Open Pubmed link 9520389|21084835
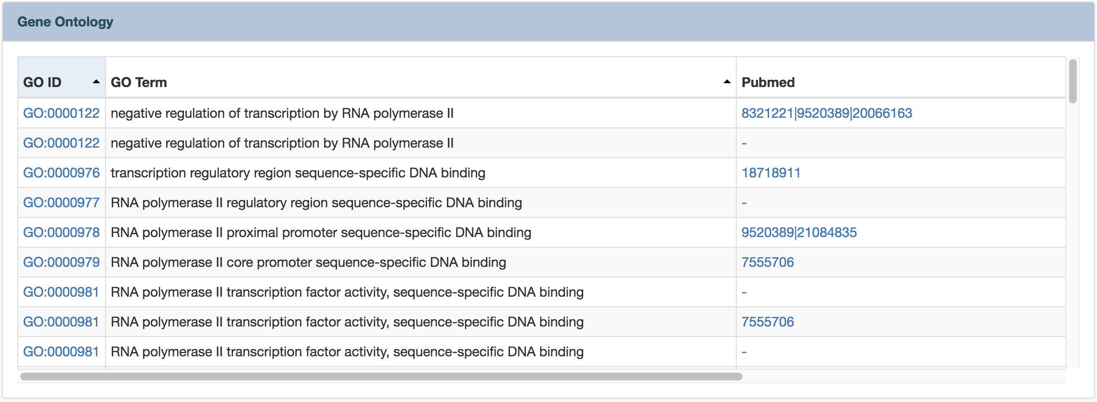The width and height of the screenshot is (1097, 402). pyautogui.click(x=799, y=232)
